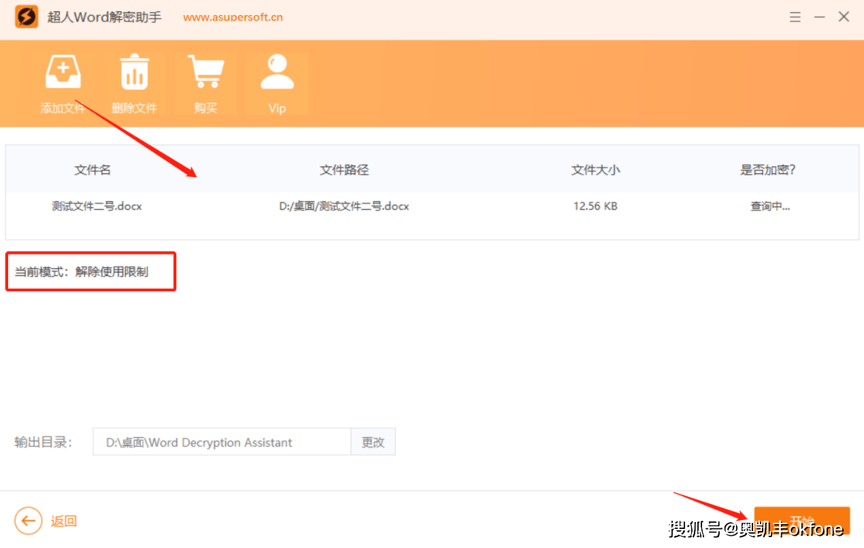864x548 pixels.
Task: Select the 测试文件二号.docx file name cell
Action: pos(97,206)
